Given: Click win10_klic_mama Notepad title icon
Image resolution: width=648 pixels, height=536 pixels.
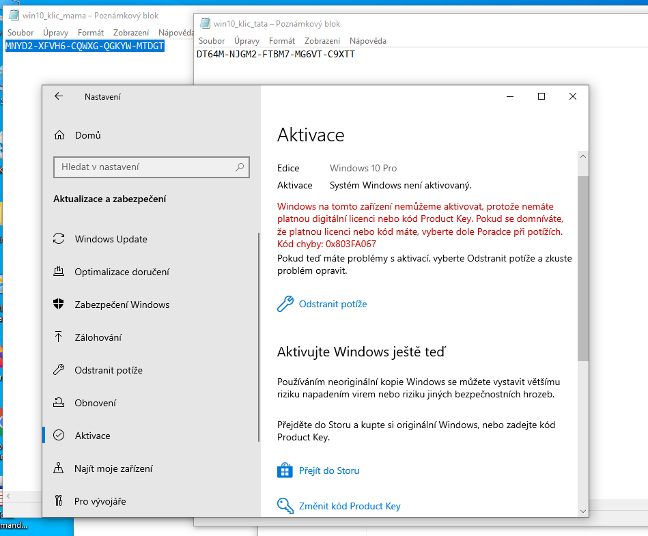Looking at the screenshot, I should click(14, 15).
